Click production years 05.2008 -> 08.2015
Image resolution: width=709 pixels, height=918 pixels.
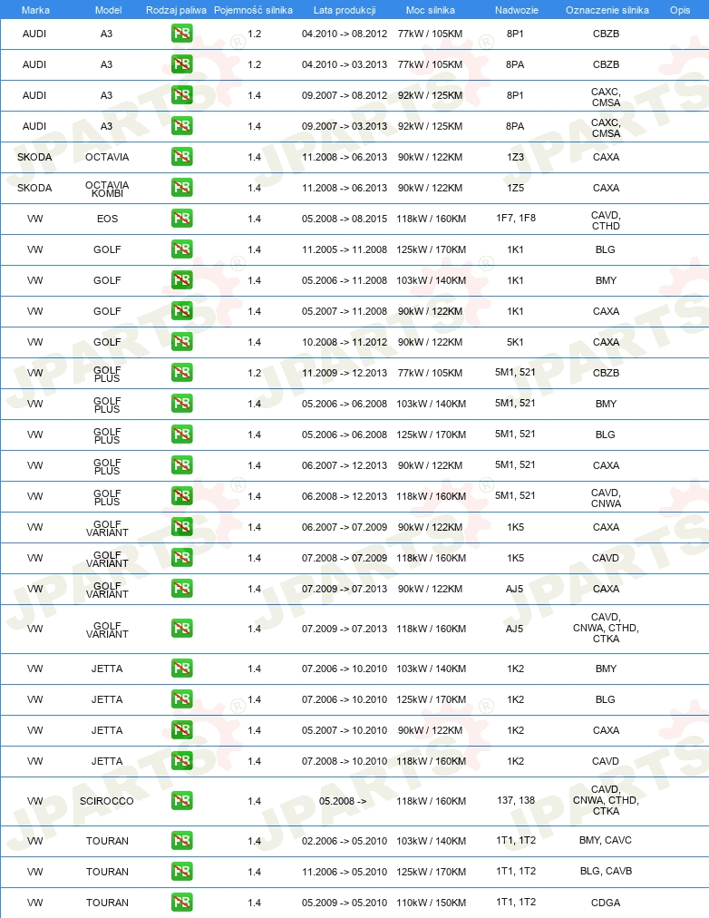click(345, 219)
